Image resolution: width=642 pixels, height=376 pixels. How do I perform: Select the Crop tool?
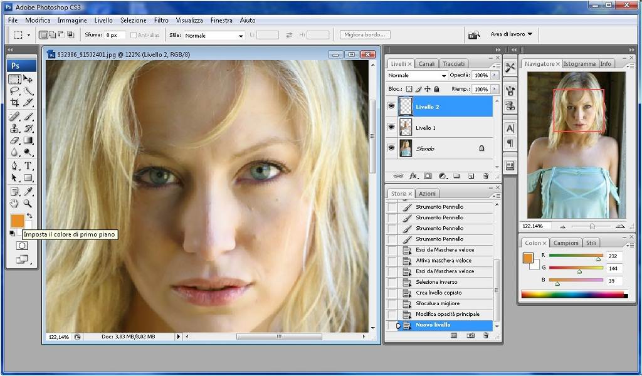[x=14, y=103]
